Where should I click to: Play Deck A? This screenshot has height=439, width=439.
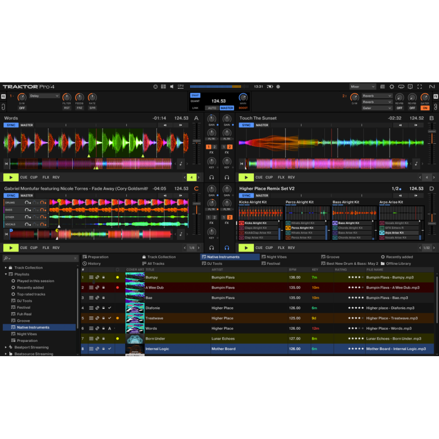click(x=11, y=177)
